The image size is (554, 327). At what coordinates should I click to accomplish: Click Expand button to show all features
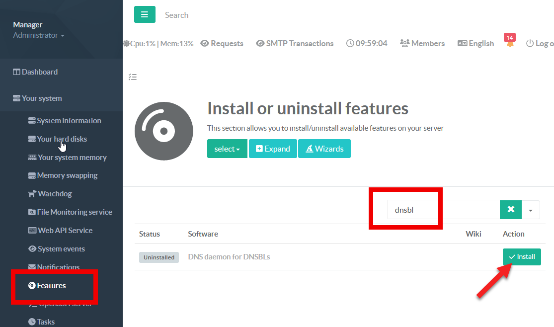[x=273, y=149]
